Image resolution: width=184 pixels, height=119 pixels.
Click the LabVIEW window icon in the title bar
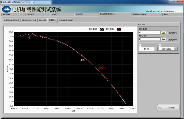(2, 2)
